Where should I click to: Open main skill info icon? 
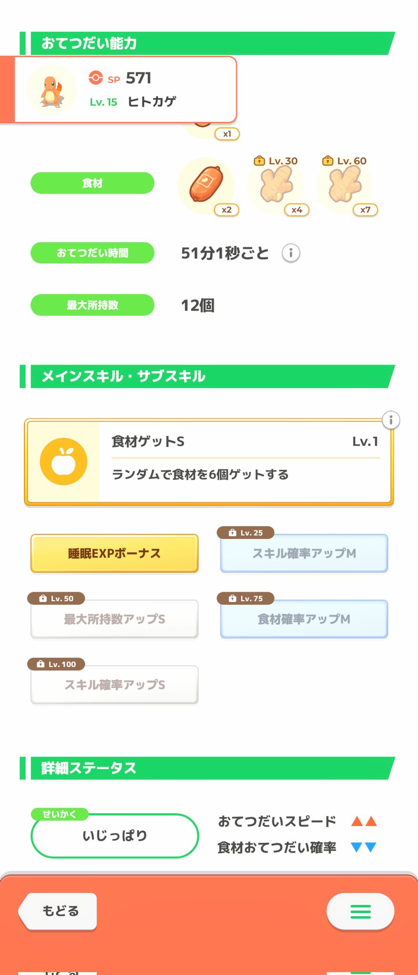pos(391,420)
